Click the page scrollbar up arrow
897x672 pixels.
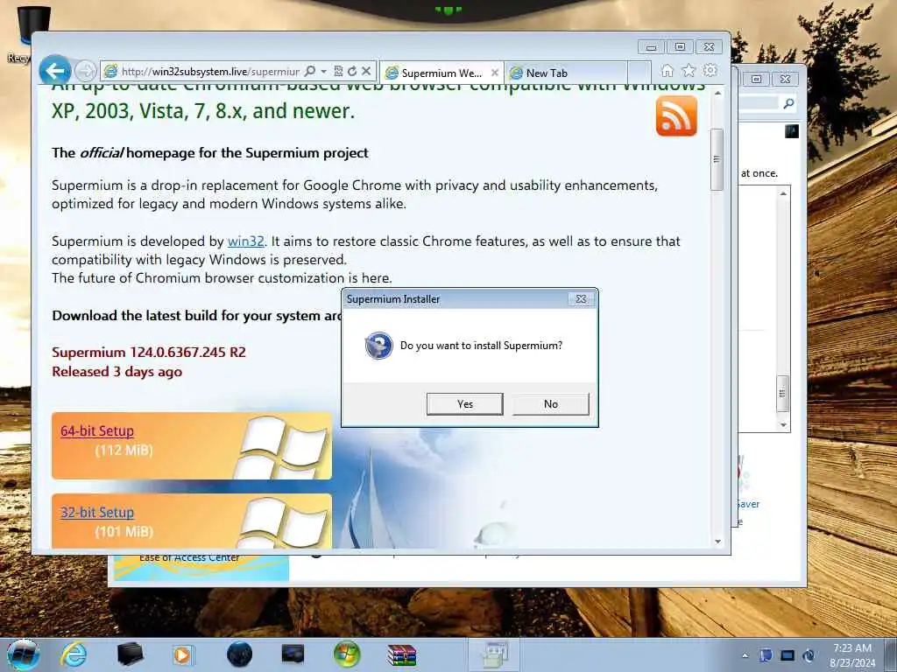717,93
